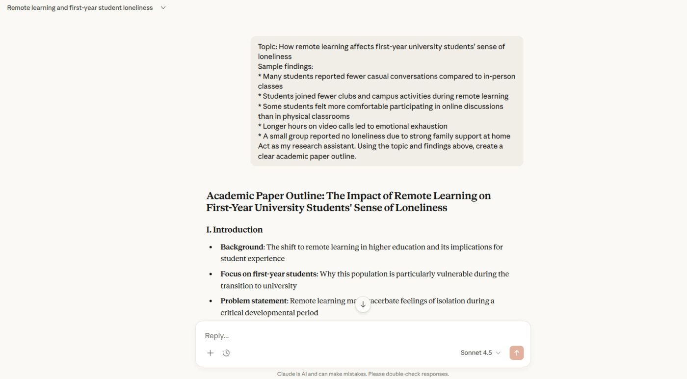Click the conversation title in the top bar
Viewport: 687px width, 379px height.
coord(79,8)
